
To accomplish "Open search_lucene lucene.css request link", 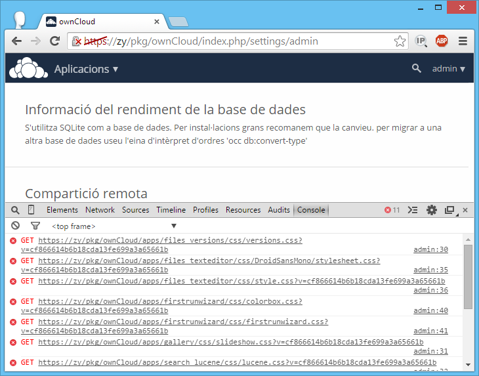I will pyautogui.click(x=238, y=362).
